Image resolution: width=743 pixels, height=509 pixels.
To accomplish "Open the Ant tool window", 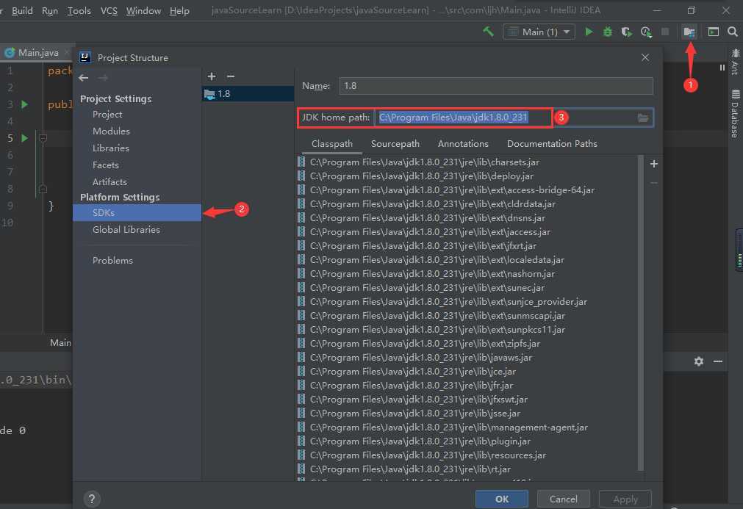I will click(x=735, y=62).
